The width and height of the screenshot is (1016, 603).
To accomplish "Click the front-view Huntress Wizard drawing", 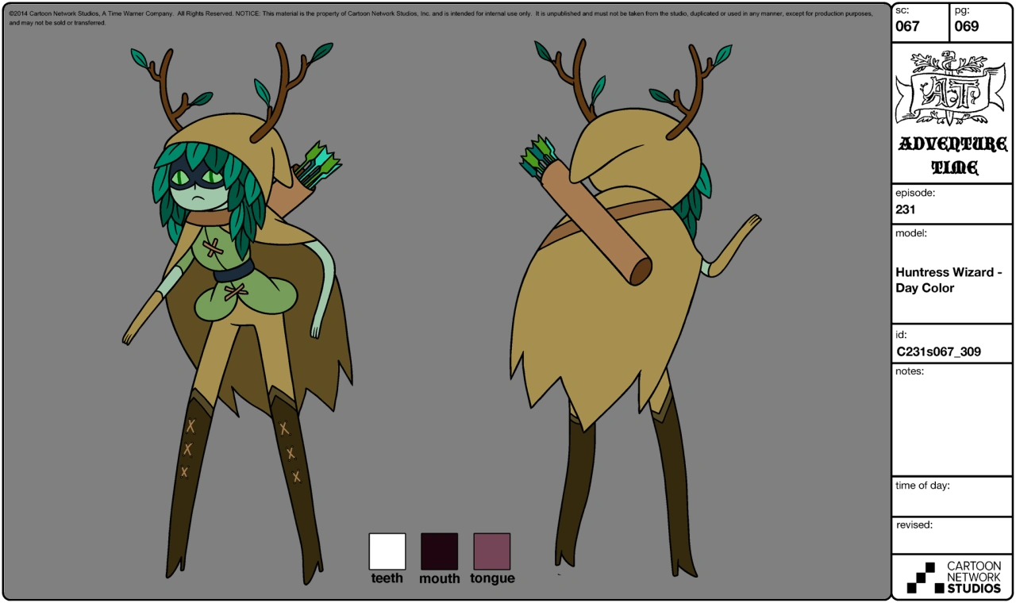I will (x=230, y=278).
